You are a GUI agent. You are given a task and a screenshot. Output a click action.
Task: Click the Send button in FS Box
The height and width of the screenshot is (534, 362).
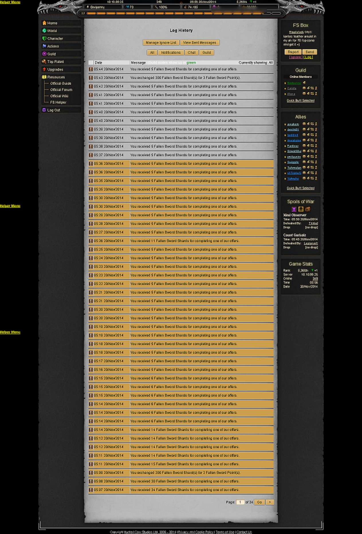(x=310, y=52)
